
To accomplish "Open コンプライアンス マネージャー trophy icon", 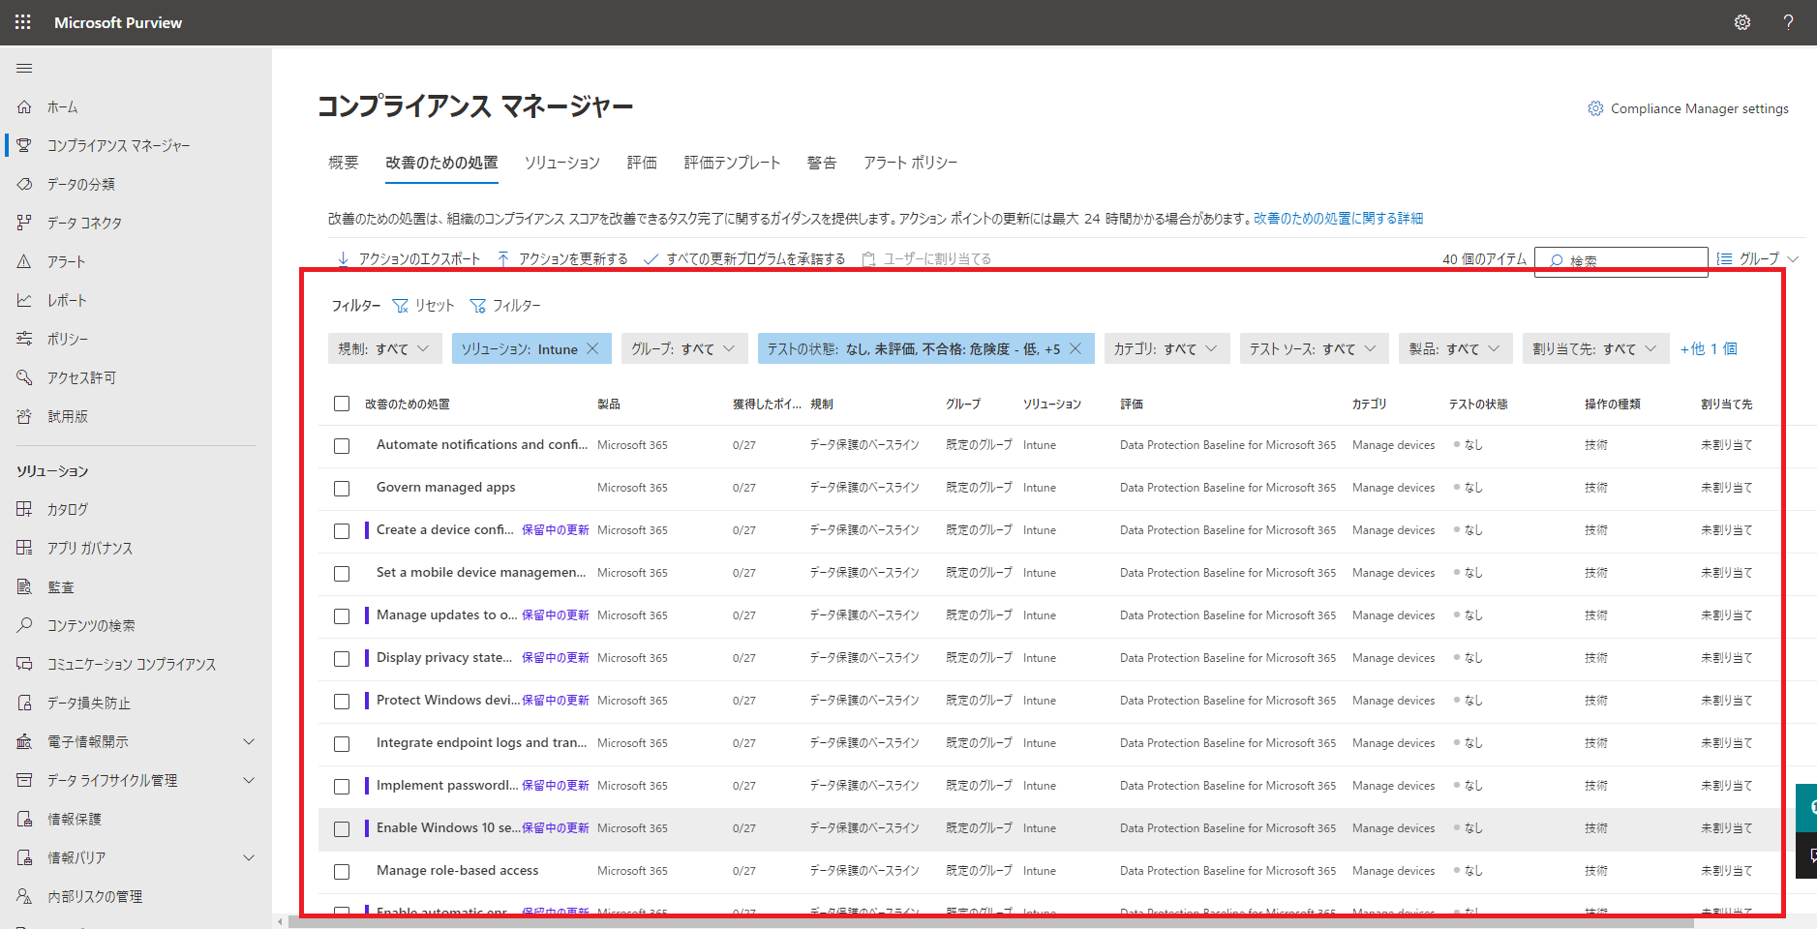I will 24,145.
